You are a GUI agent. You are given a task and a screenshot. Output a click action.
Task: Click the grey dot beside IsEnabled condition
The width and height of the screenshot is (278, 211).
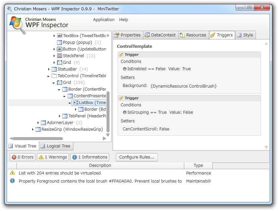click(x=125, y=69)
